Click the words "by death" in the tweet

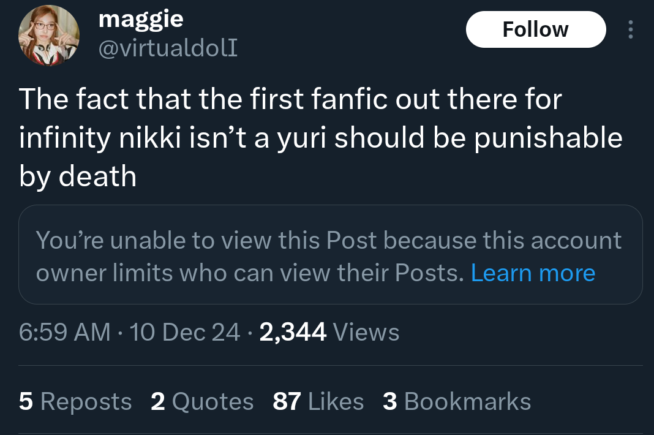pos(78,177)
